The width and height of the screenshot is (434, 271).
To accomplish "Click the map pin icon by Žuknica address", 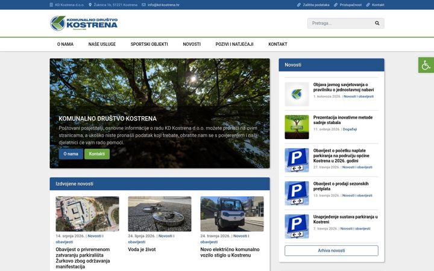I will tap(90, 5).
